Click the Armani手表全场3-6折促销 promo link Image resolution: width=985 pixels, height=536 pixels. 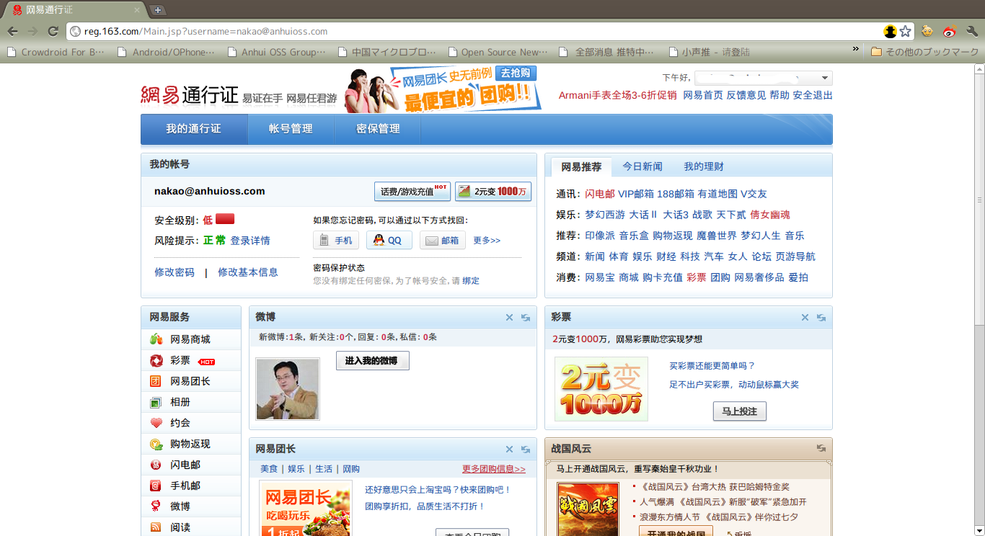click(x=618, y=95)
